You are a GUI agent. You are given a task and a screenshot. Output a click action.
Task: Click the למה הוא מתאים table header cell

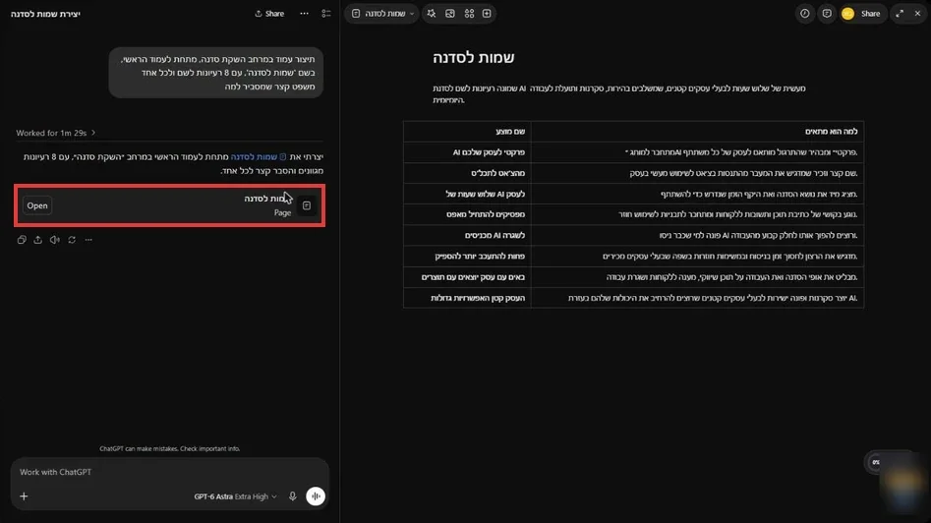697,131
